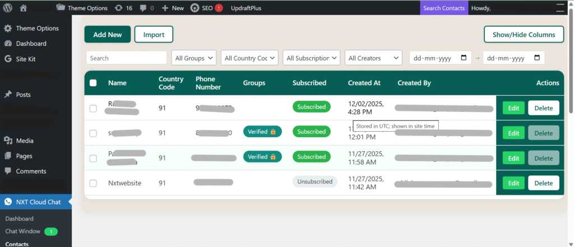Open calendar picker on first date field
Image resolution: width=574 pixels, height=247 pixels.
point(464,58)
